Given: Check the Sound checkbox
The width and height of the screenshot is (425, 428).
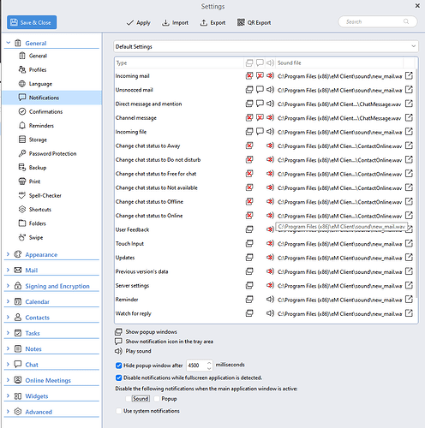Looking at the screenshot, I should coord(129,399).
